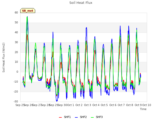This screenshot has width=162, height=122.
Task: Click the '50' y-axis tick label
Action: click(16, 23)
